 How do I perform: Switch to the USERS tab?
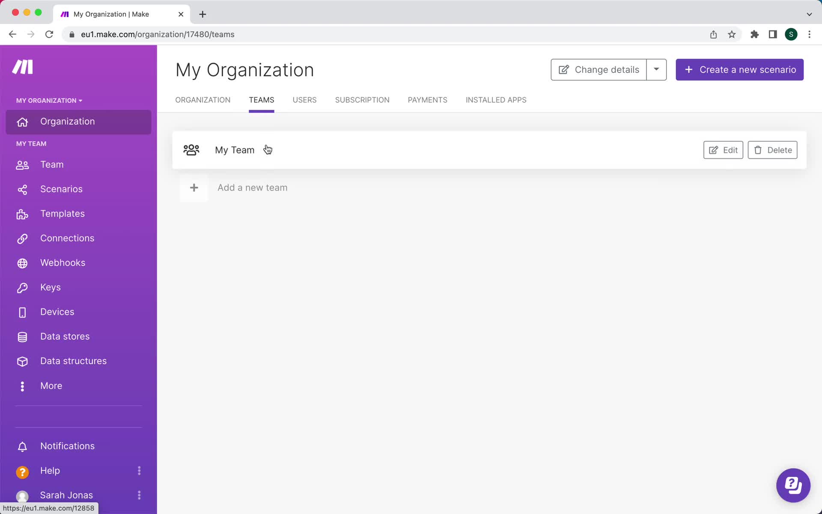click(305, 99)
